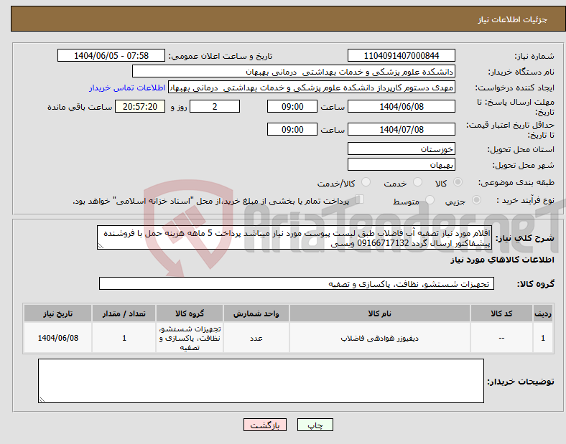The height and width of the screenshot is (444, 566).
Task: Click the buyer organization name field
Action: click(x=294, y=71)
